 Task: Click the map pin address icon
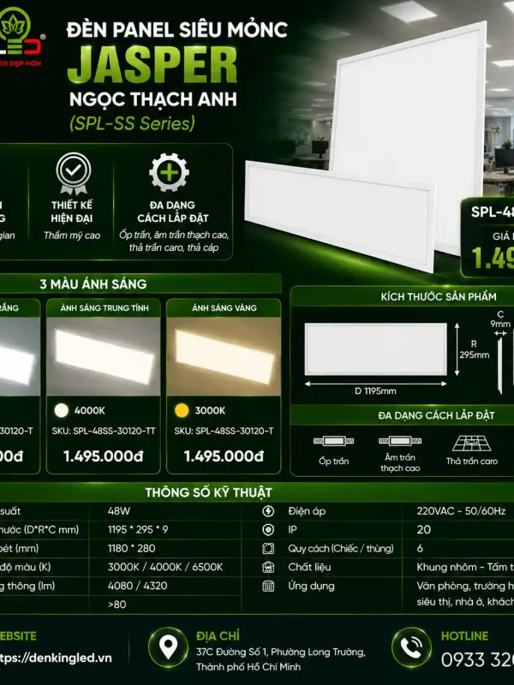click(x=168, y=647)
